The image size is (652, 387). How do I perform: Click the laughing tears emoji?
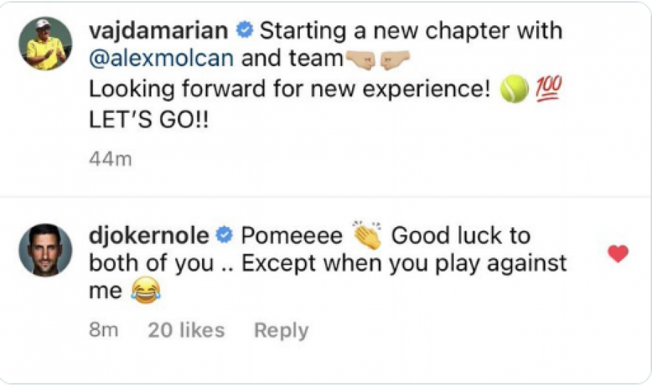click(146, 292)
